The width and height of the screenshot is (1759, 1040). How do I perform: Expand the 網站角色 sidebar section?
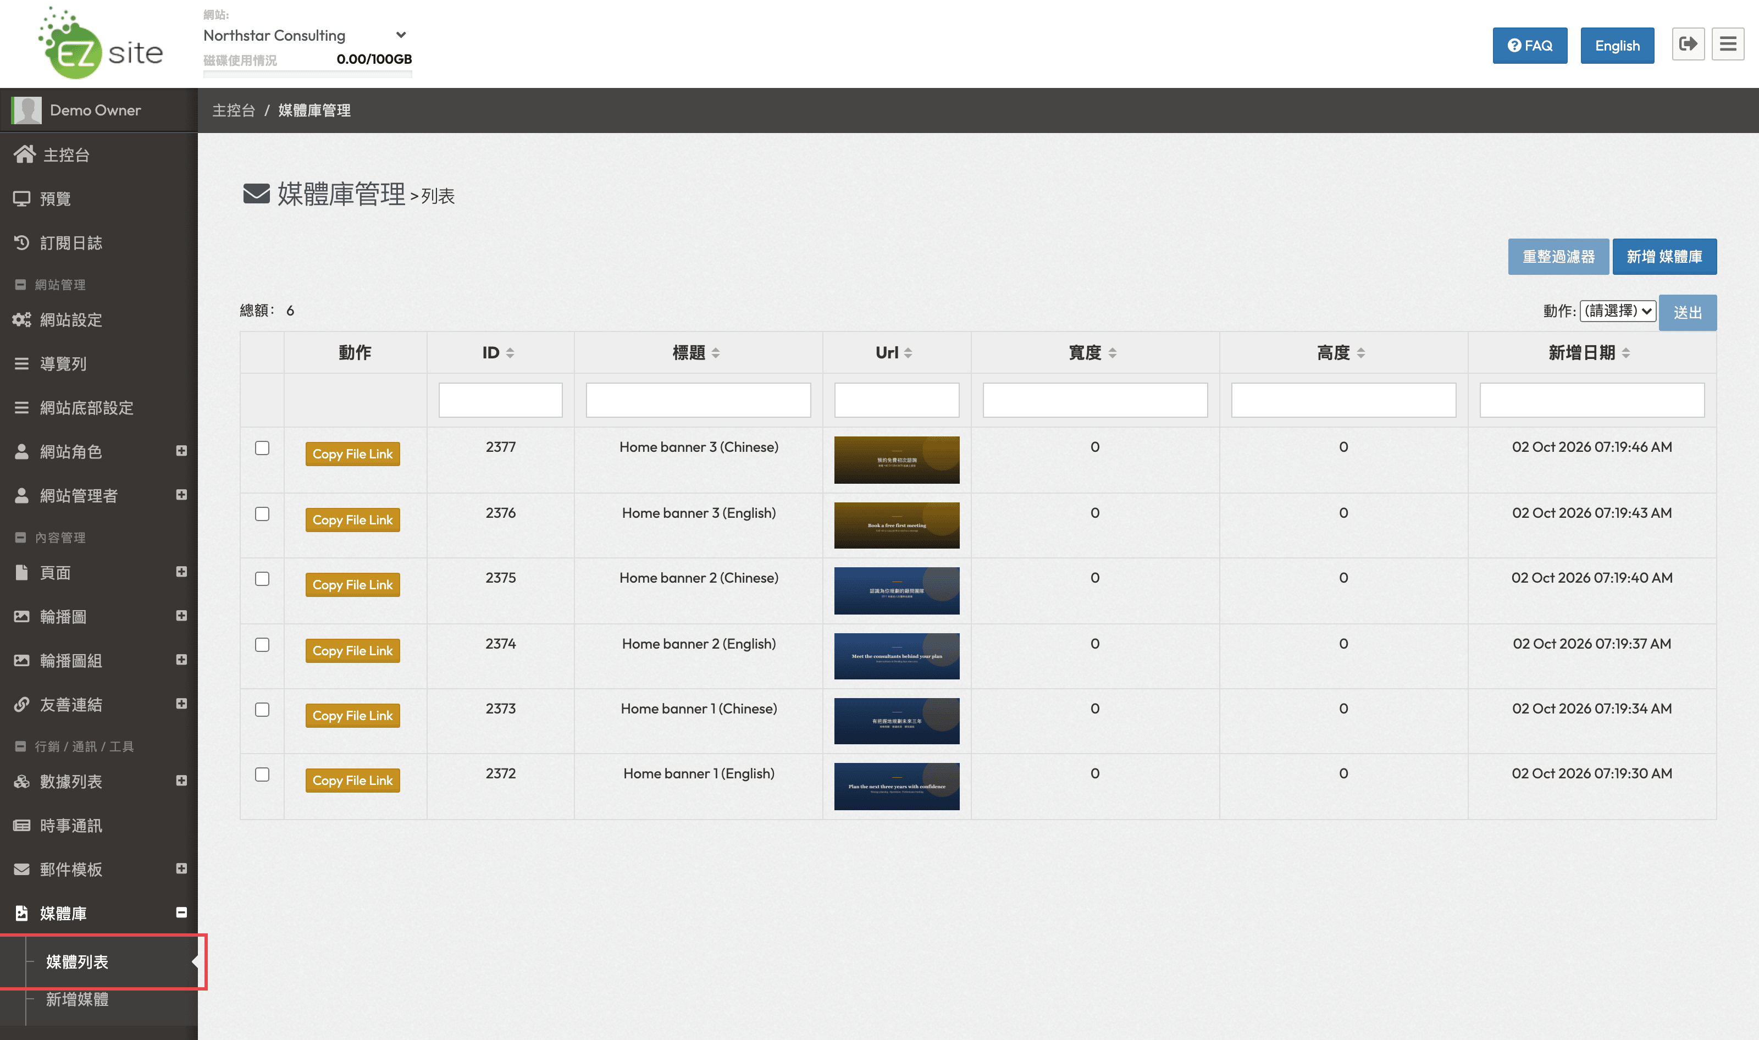pyautogui.click(x=181, y=451)
